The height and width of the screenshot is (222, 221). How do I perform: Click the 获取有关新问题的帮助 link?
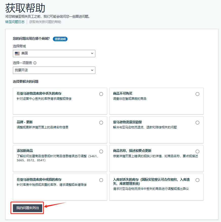(x=45, y=22)
